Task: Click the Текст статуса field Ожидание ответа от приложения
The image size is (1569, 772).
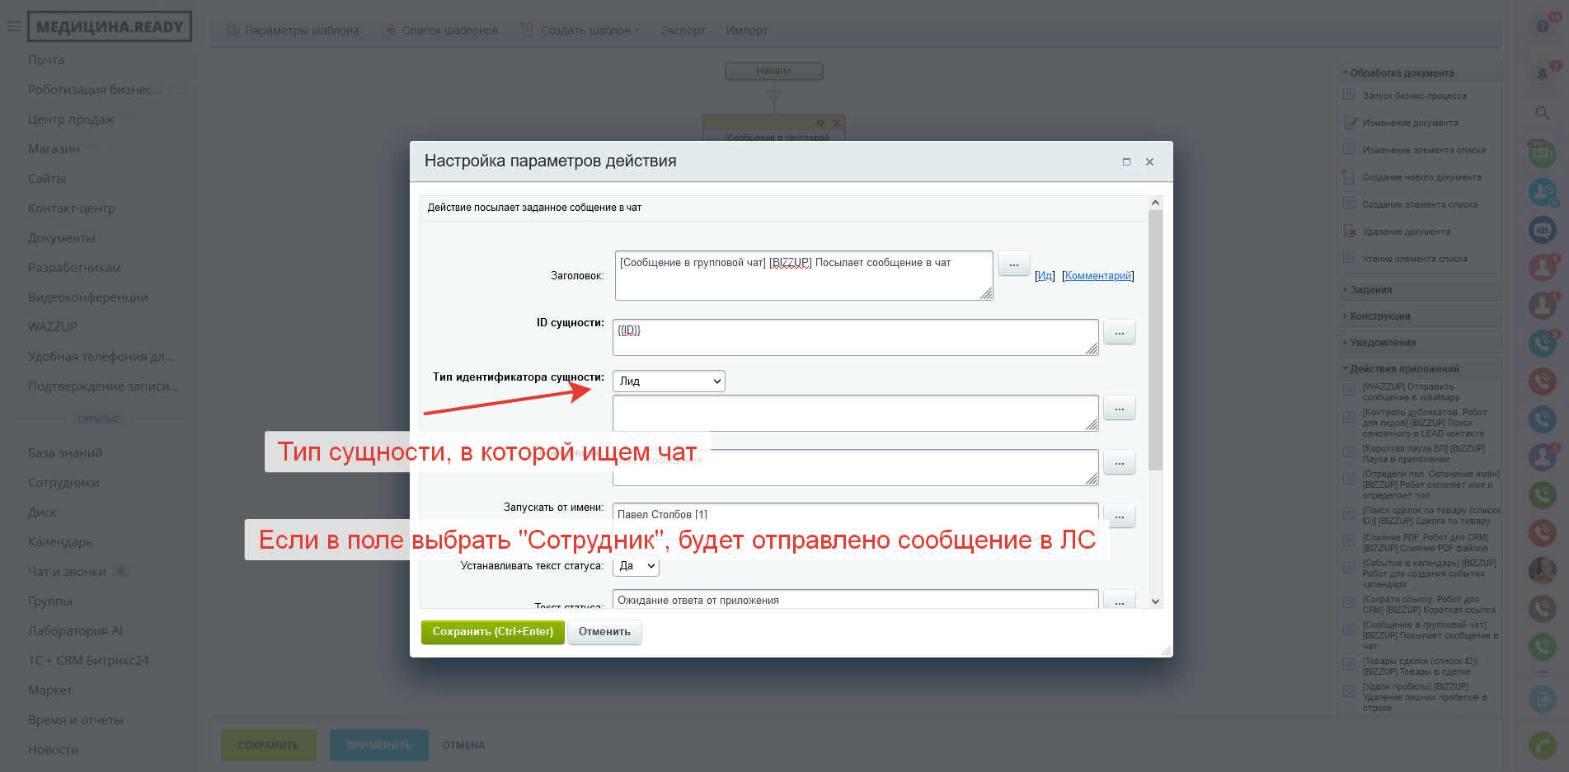Action: click(856, 599)
